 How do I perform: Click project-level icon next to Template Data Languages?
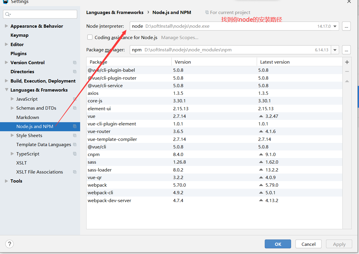(75, 144)
